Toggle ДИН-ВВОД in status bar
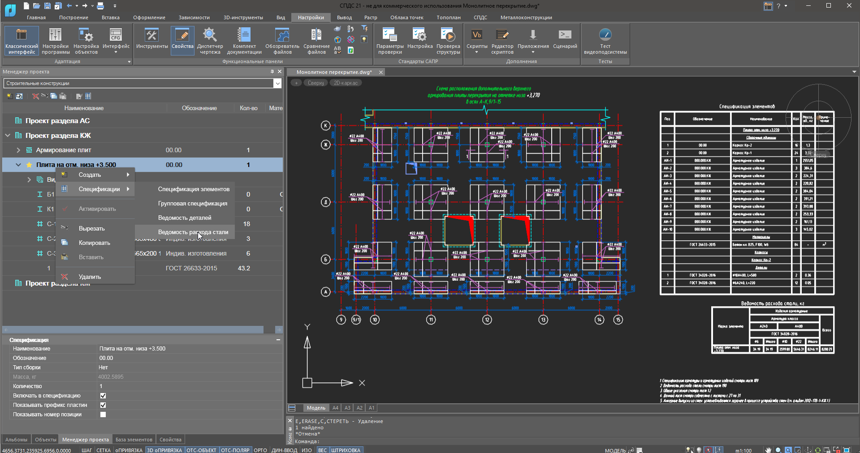Viewport: 860px width, 453px height. [x=284, y=450]
